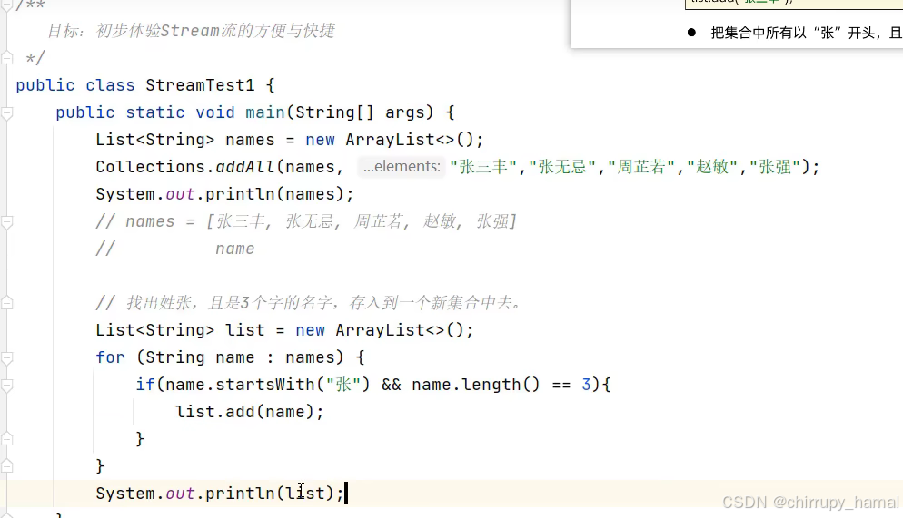Click the "张强" string literal in addAll
The height and width of the screenshot is (518, 903).
[x=775, y=167]
